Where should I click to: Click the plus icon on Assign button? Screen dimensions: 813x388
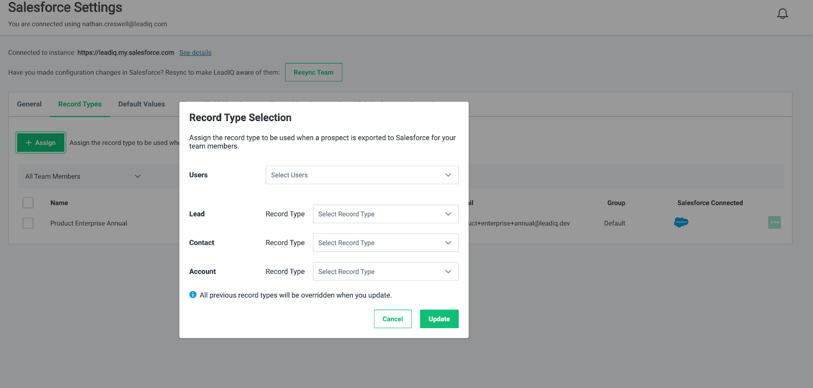[x=29, y=143]
